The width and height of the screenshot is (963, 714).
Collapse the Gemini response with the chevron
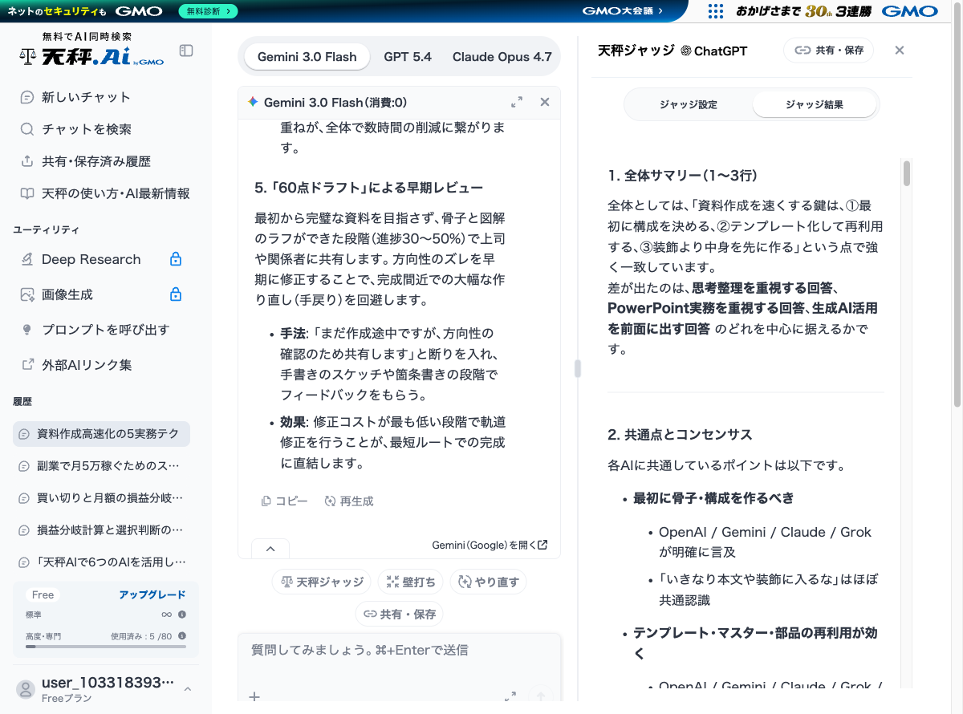[270, 548]
